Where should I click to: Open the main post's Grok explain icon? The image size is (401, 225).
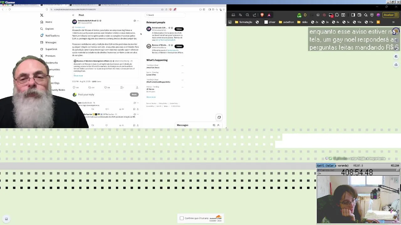click(135, 21)
